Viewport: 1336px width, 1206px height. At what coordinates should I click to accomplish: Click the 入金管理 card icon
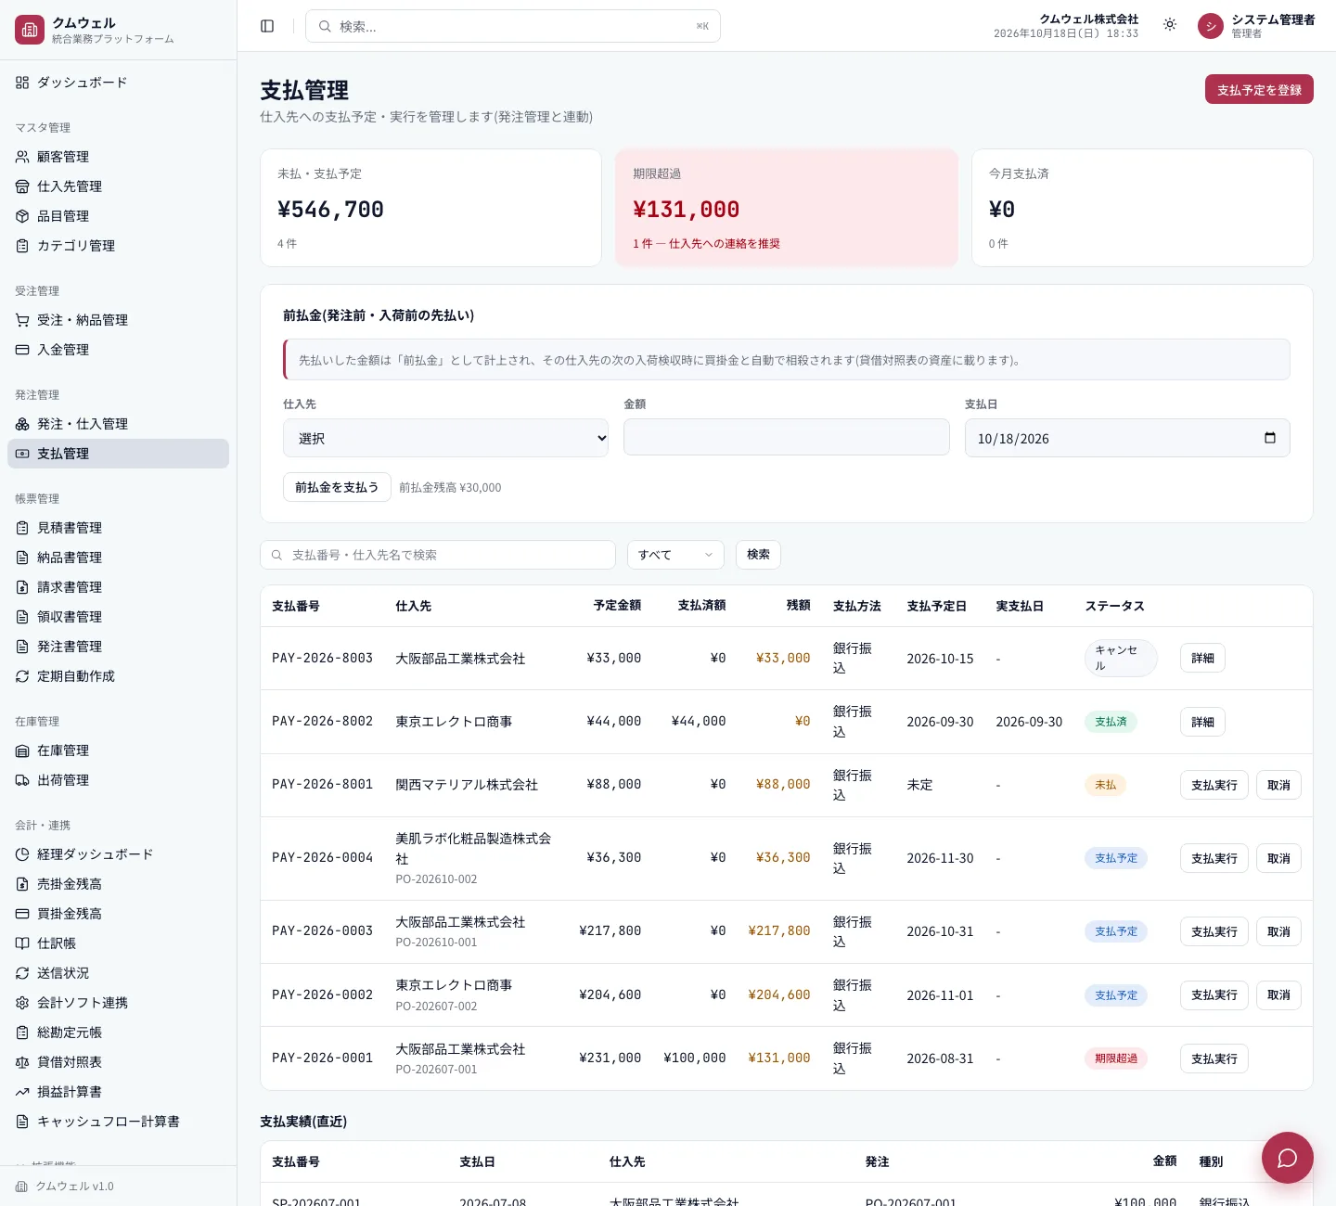coord(22,350)
